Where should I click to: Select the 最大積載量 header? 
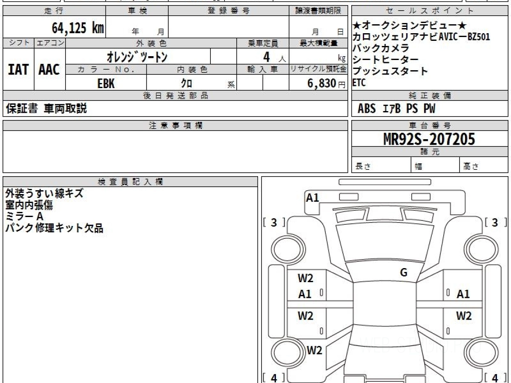[318, 43]
